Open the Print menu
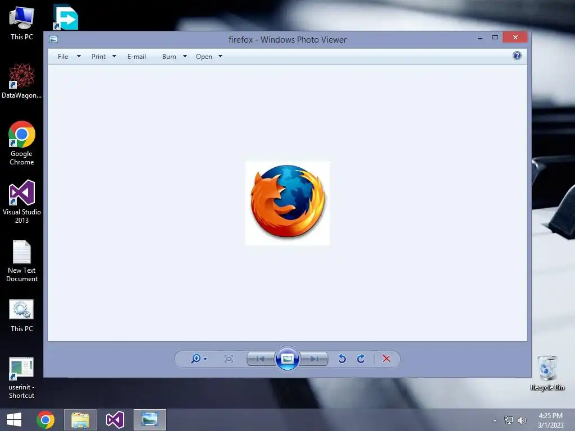This screenshot has height=431, width=575. 99,57
